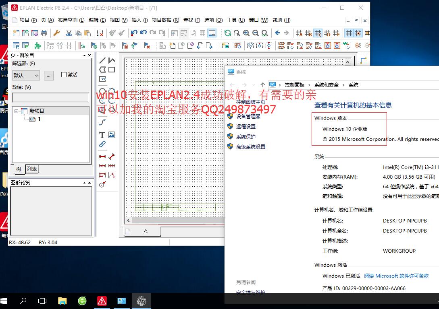Click the 数值 input field
This screenshot has height=309, width=439.
pyautogui.click(x=50, y=97)
